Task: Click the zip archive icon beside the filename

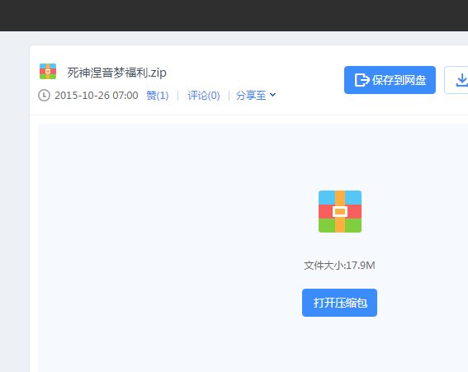Action: pos(48,71)
